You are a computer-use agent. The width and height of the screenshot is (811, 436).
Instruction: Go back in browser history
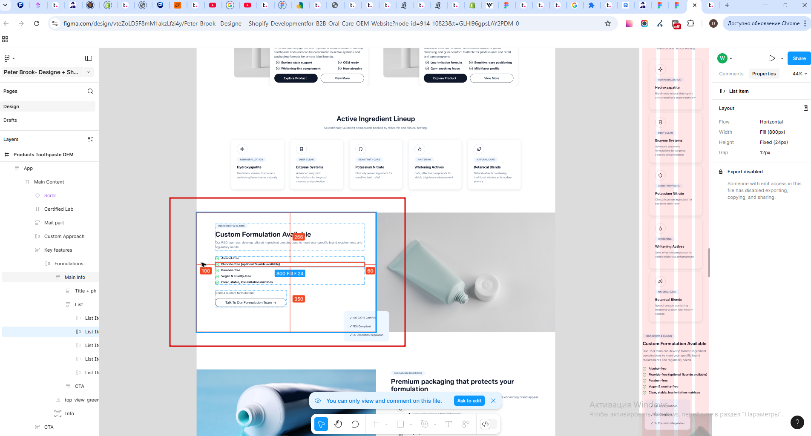click(x=6, y=23)
